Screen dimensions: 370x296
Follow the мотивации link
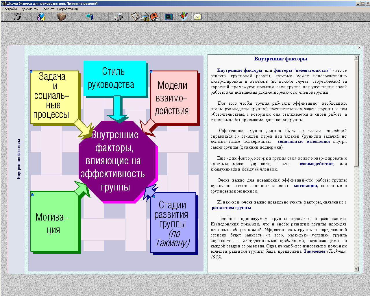[x=306, y=186]
